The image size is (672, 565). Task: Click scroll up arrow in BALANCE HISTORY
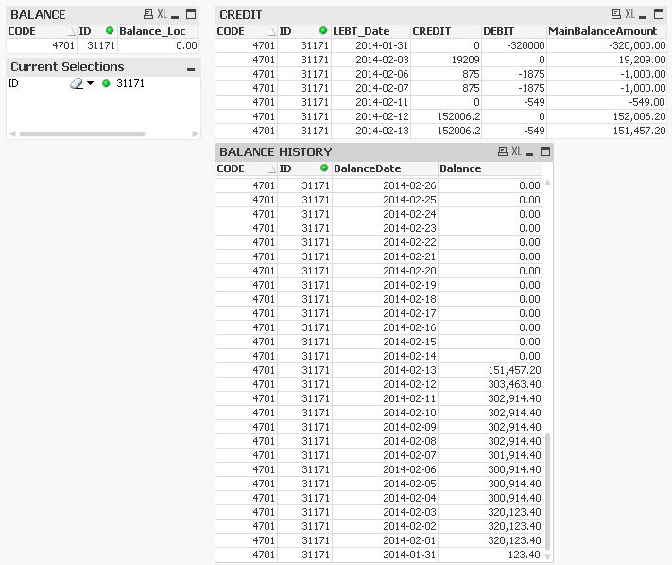(547, 183)
